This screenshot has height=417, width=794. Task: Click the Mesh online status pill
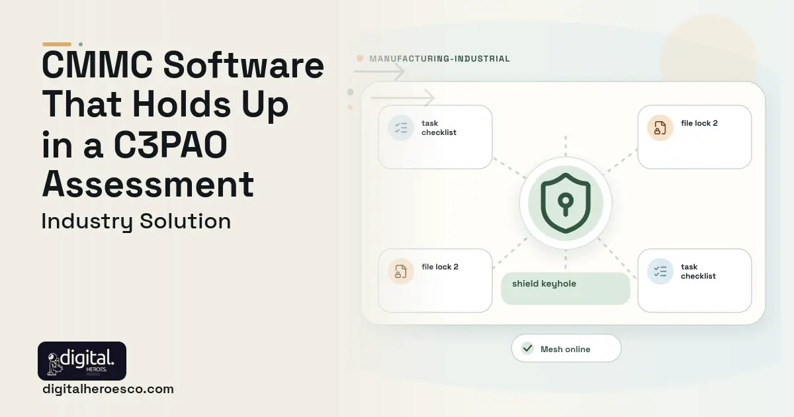[x=566, y=349]
